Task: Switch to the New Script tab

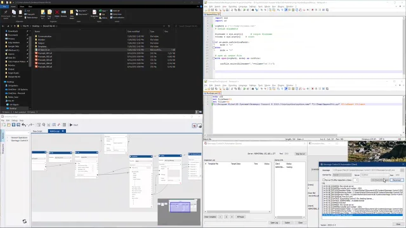Action: pyautogui.click(x=37, y=131)
